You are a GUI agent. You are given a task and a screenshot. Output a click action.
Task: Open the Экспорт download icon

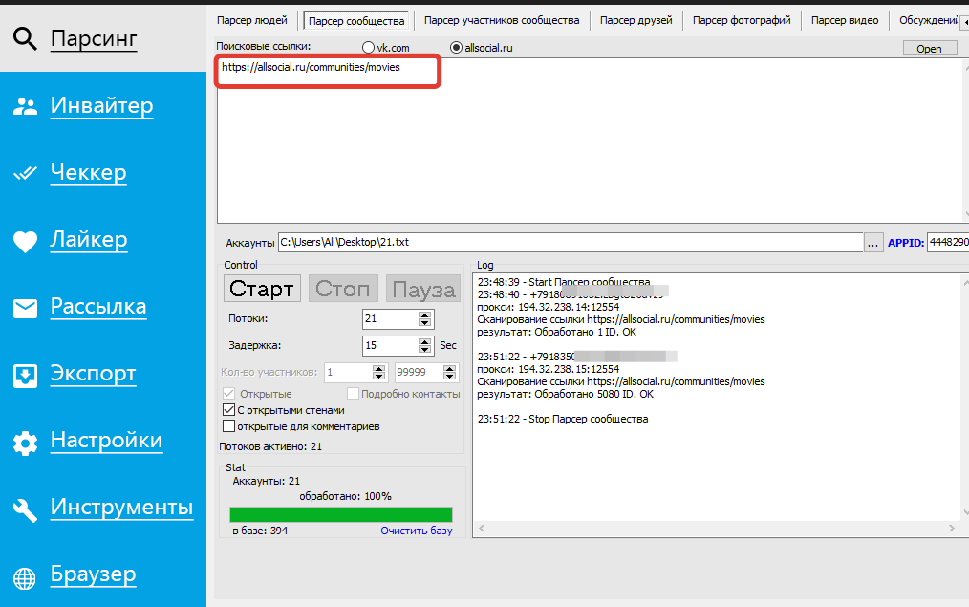pos(26,376)
